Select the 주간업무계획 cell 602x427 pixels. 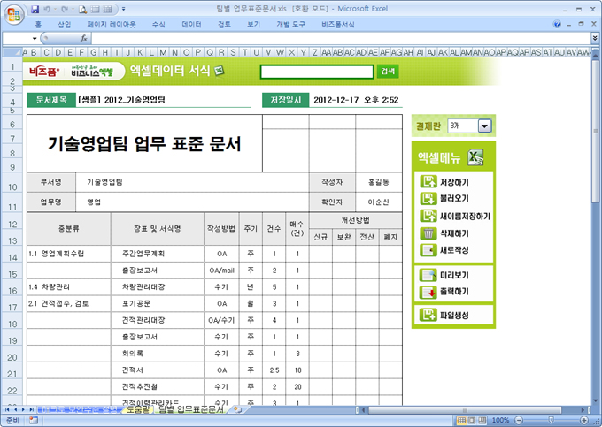point(158,254)
